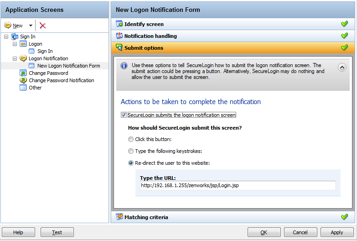
Task: Click the Identify screen section icon
Action: coord(119,24)
